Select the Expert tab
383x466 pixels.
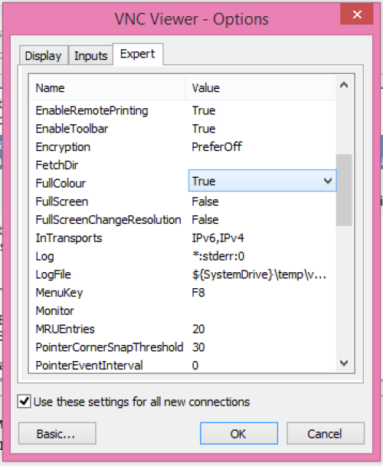[x=138, y=54]
